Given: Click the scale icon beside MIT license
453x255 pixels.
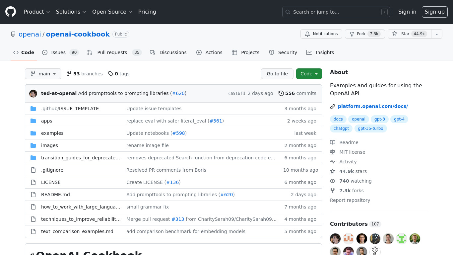Looking at the screenshot, I should click(333, 152).
